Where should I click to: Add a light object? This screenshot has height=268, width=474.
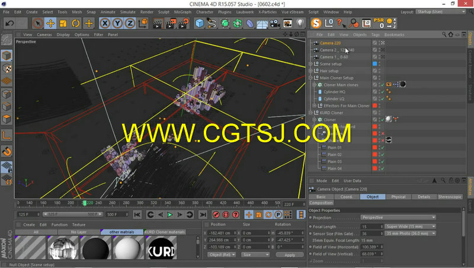300,23
